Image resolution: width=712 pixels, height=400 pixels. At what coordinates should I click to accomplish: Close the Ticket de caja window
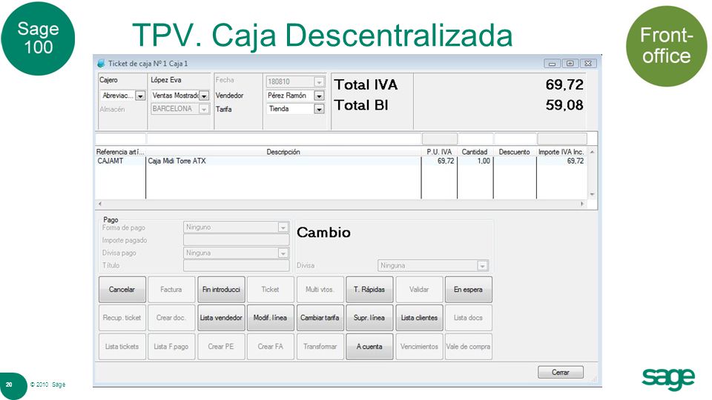(588, 64)
